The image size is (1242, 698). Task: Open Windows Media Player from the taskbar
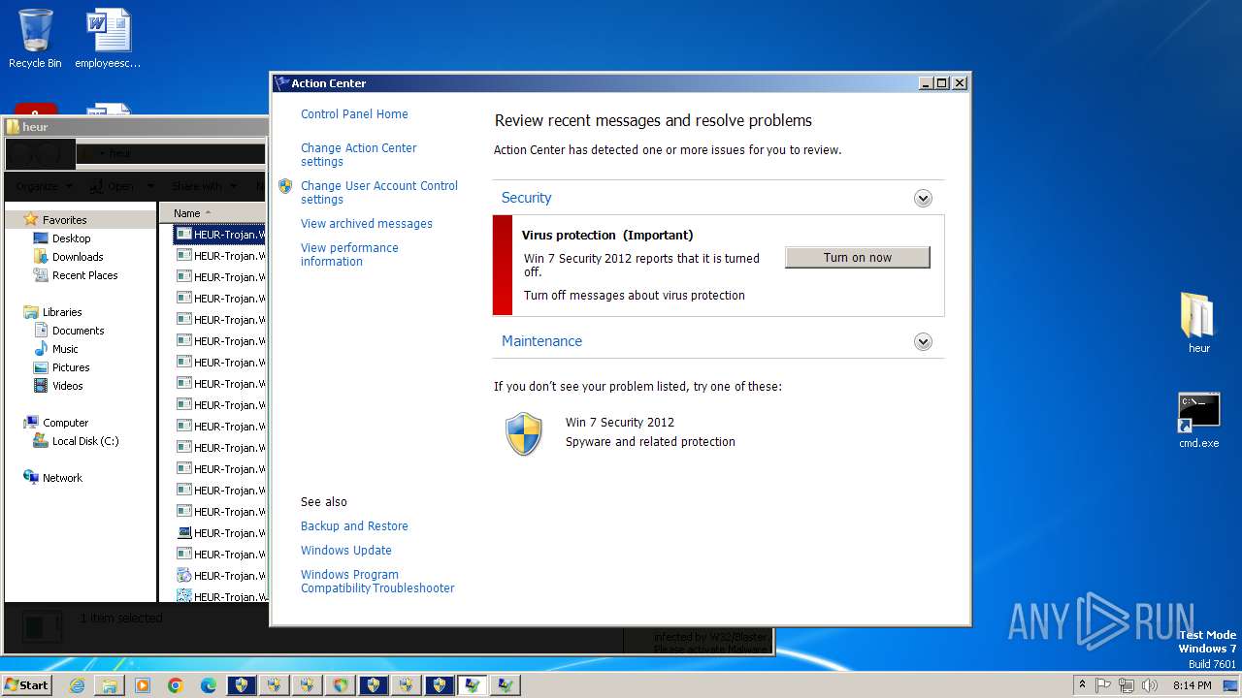pyautogui.click(x=143, y=685)
